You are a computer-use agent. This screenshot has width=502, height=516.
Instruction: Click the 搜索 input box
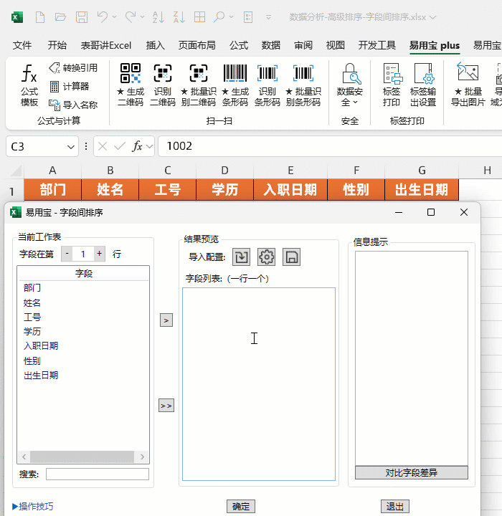tap(98, 474)
